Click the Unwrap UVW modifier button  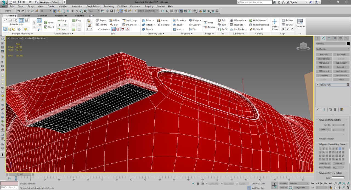click(x=324, y=59)
